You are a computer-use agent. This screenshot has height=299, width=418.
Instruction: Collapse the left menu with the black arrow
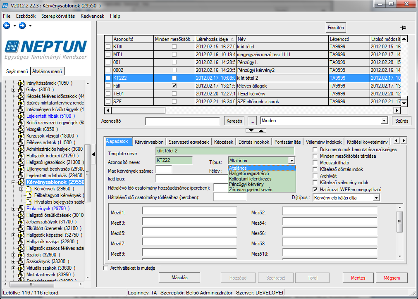[x=93, y=154]
